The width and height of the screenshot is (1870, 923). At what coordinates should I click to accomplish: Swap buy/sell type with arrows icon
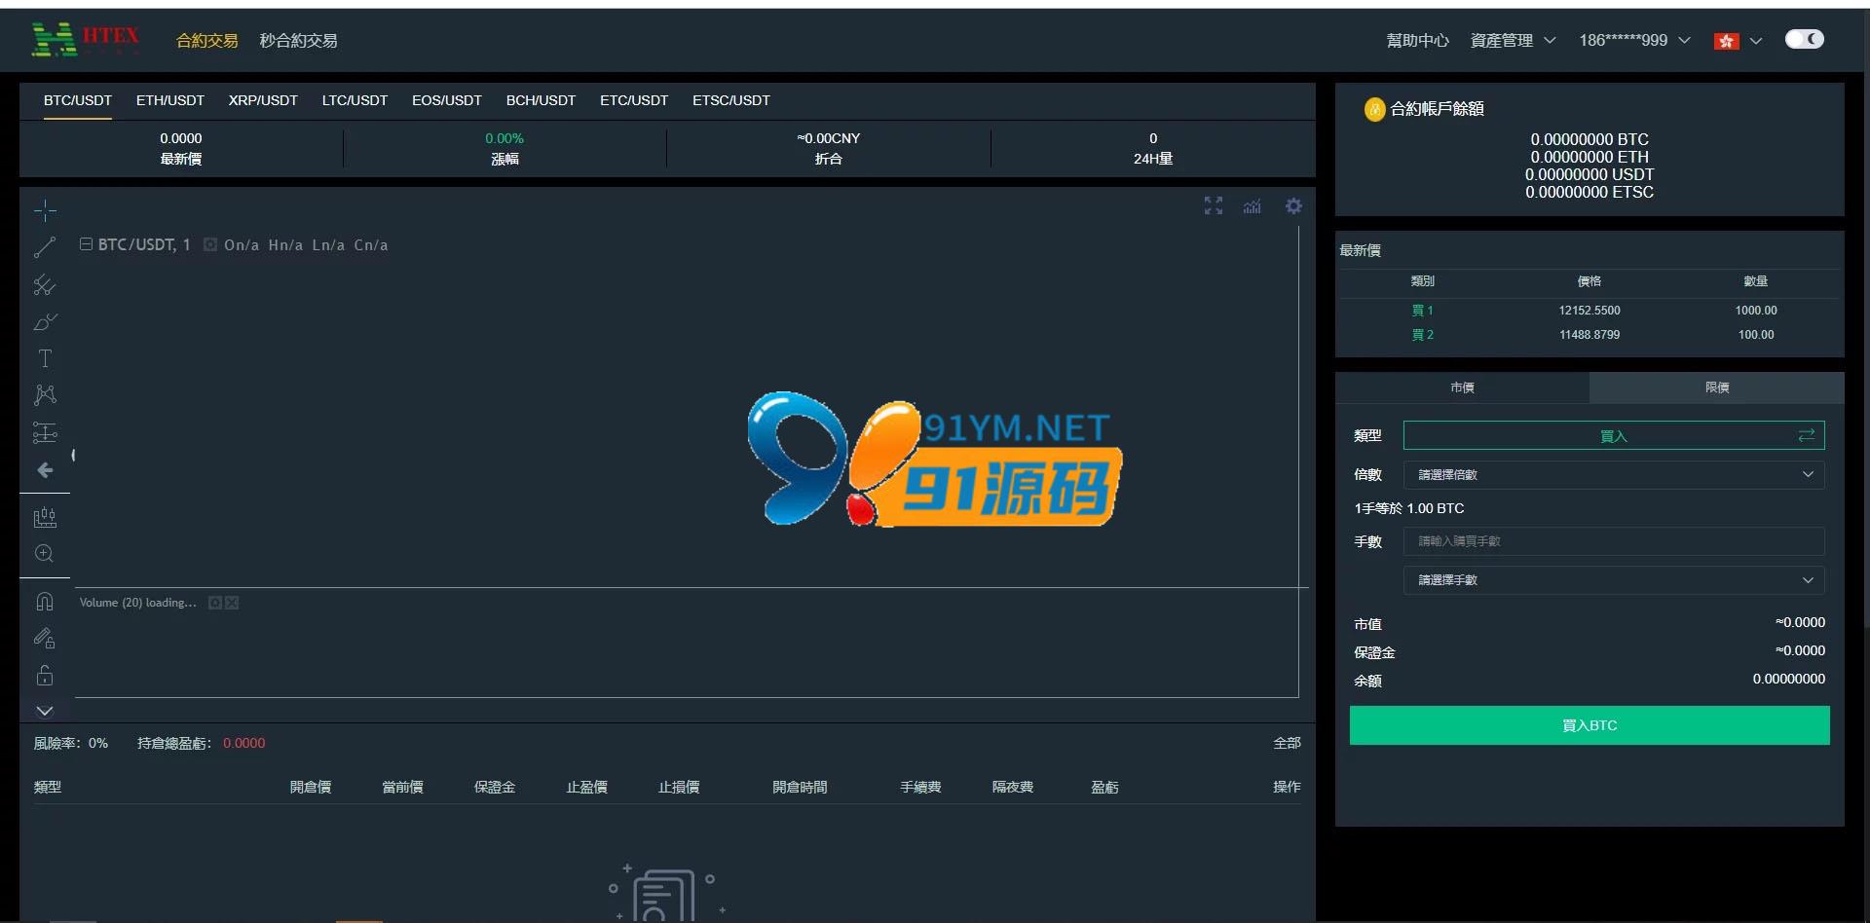[x=1807, y=435]
